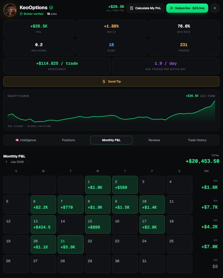Click the 0.2 Avg Down card
223x278 pixels.
coord(39,47)
